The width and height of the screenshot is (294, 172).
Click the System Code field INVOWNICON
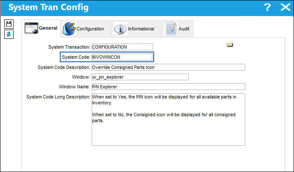[122, 57]
